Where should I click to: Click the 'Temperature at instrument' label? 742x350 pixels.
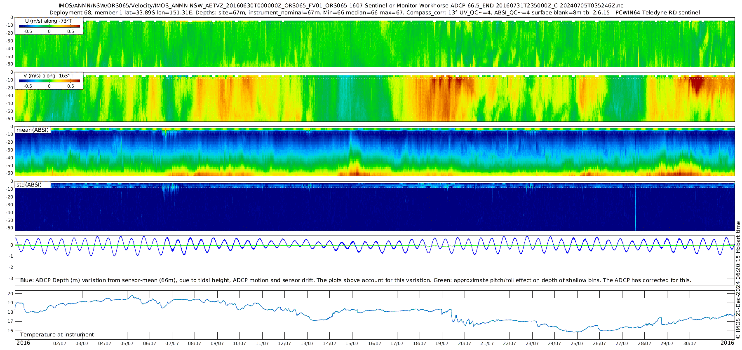click(x=57, y=334)
